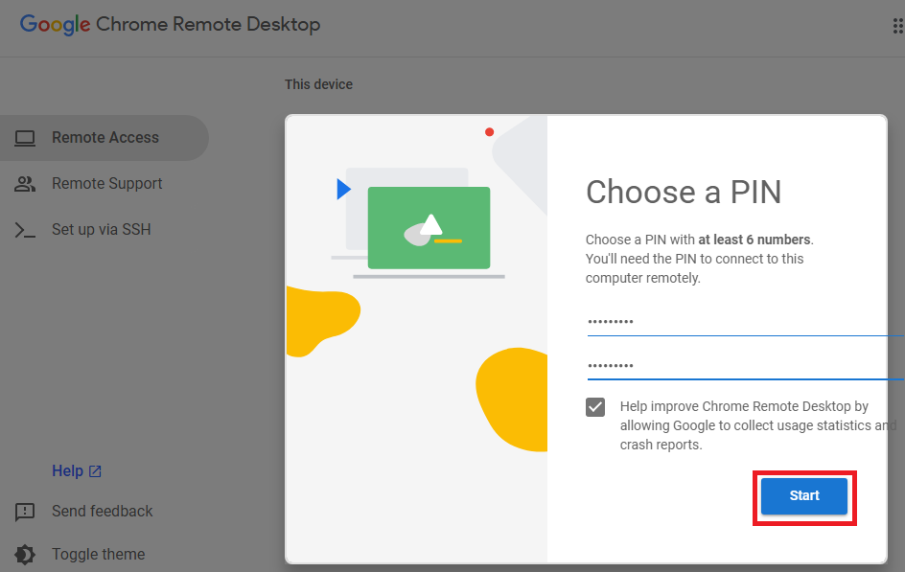
Task: Click Toggle theme option
Action: click(98, 554)
